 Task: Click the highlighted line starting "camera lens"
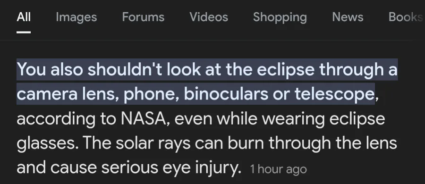click(195, 94)
